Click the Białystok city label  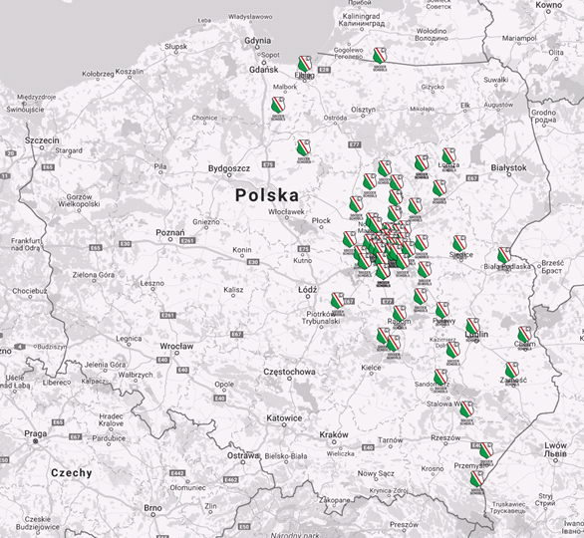(509, 168)
